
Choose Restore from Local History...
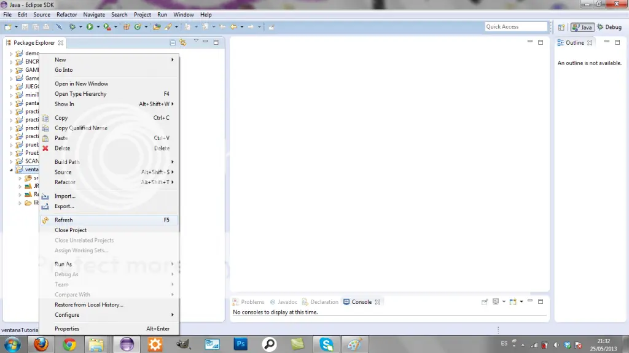[109, 305]
